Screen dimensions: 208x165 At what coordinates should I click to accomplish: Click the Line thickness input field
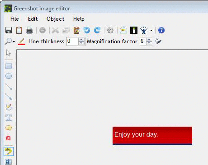[72, 41]
